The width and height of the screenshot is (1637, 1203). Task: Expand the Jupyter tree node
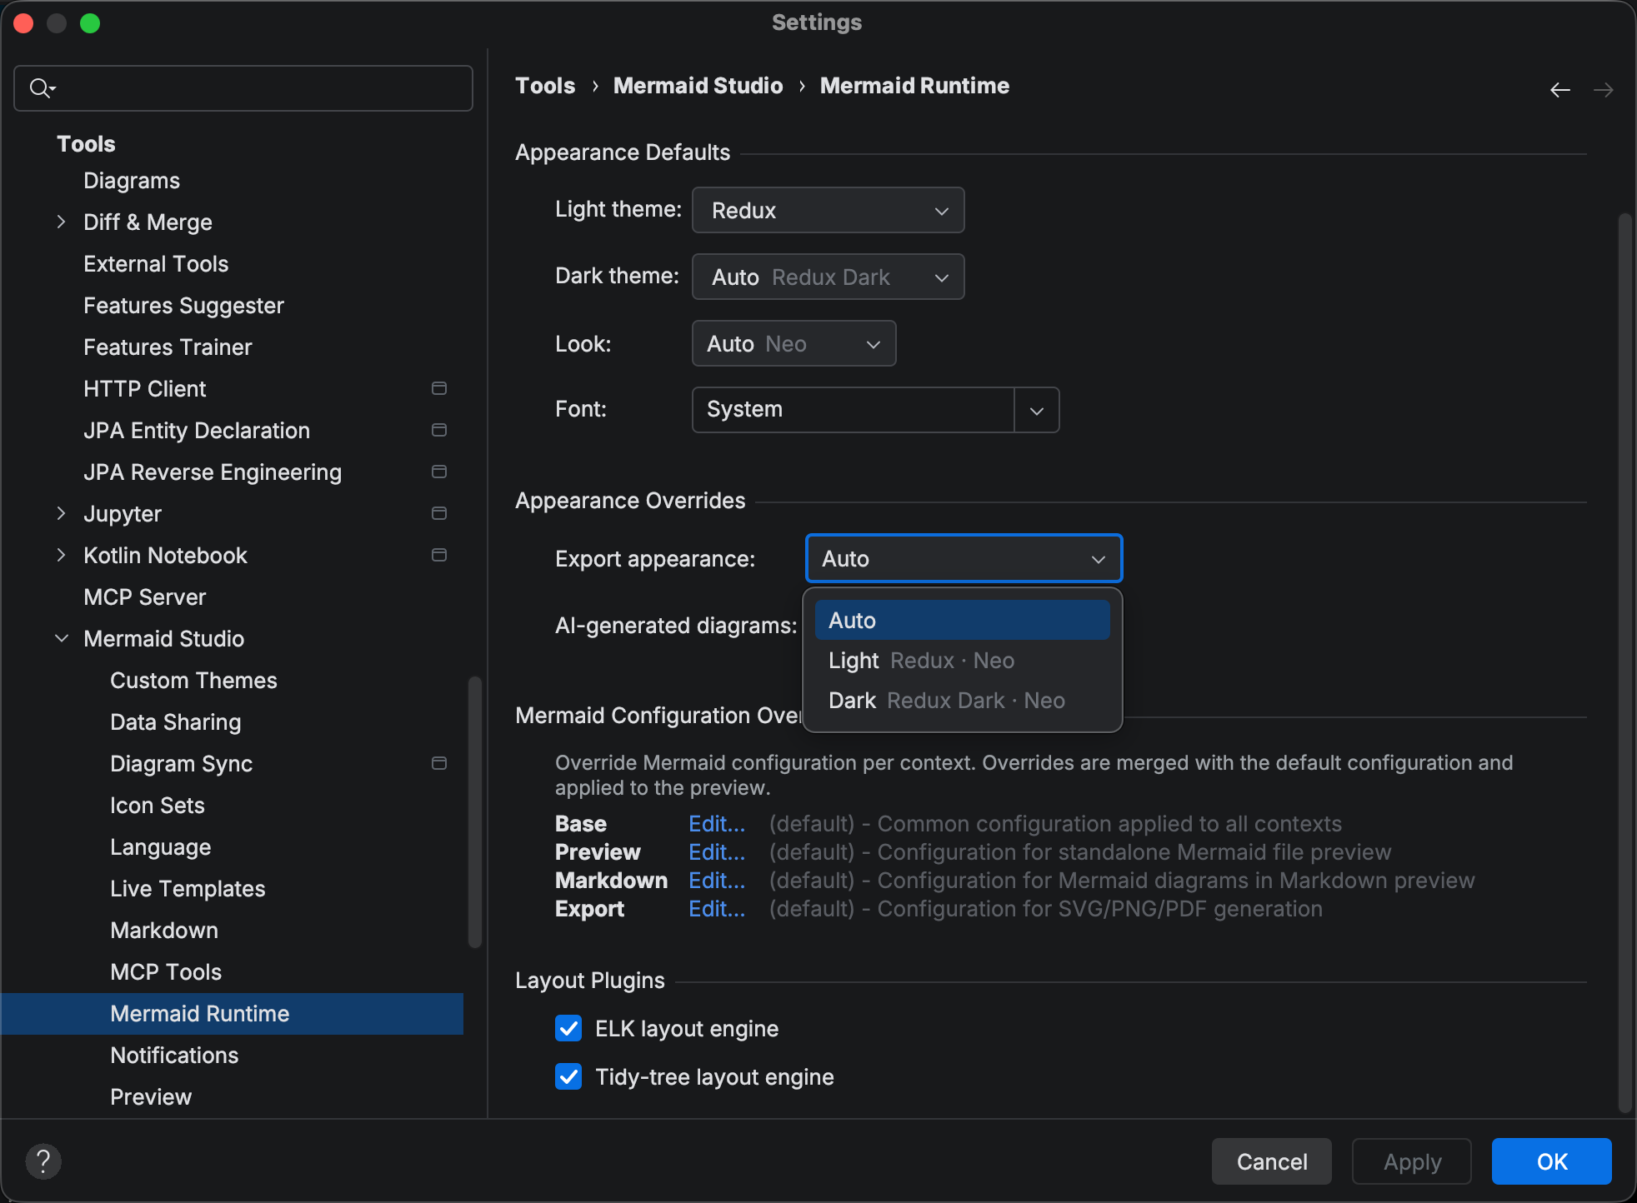(61, 513)
